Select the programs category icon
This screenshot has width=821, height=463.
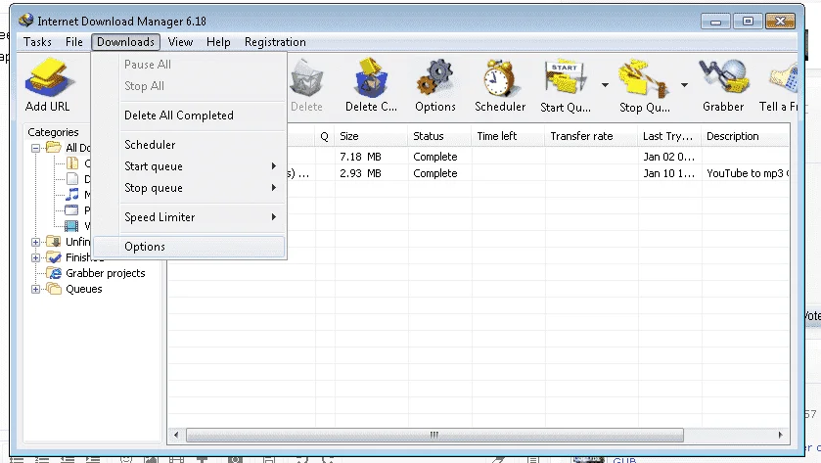71,210
